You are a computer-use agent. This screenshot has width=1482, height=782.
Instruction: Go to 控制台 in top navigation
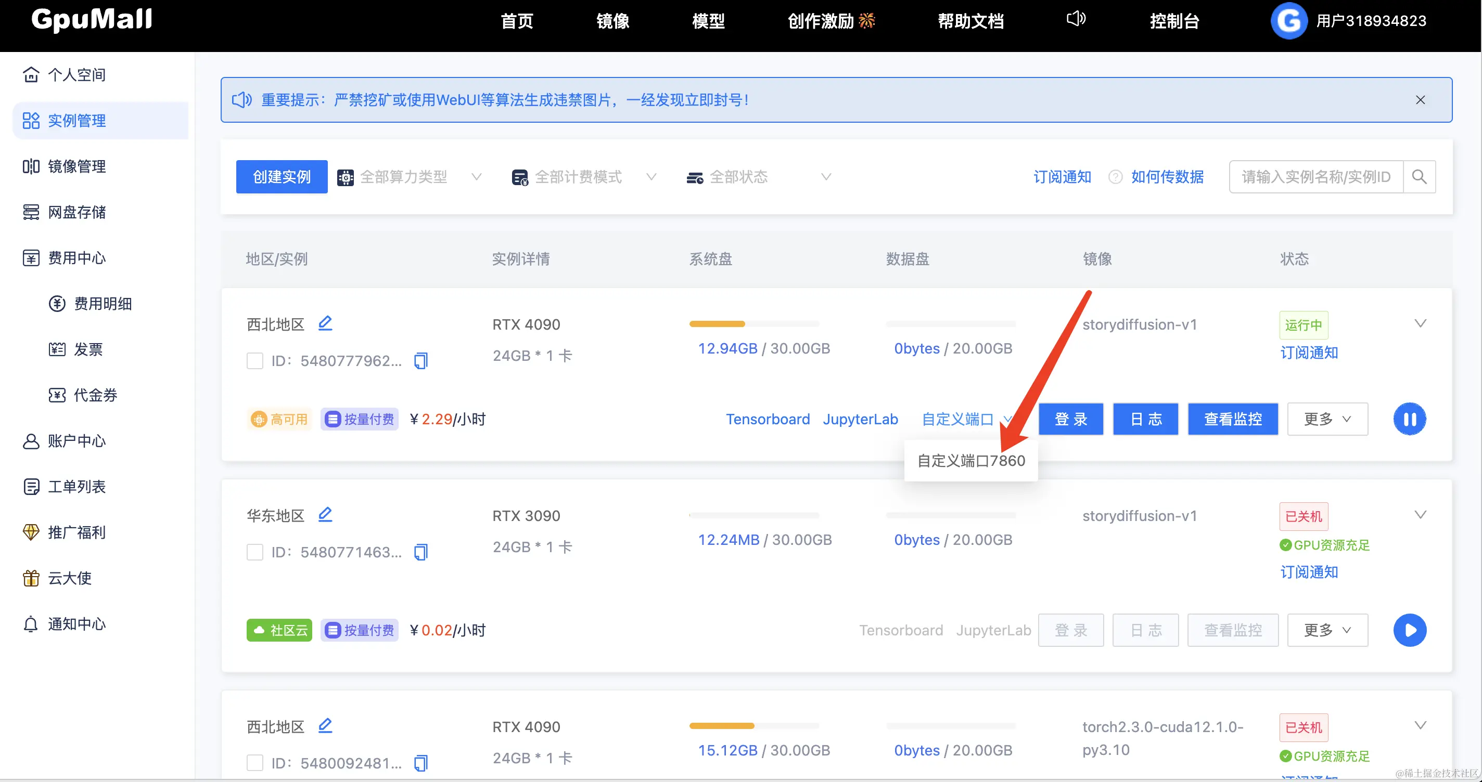[x=1174, y=21]
